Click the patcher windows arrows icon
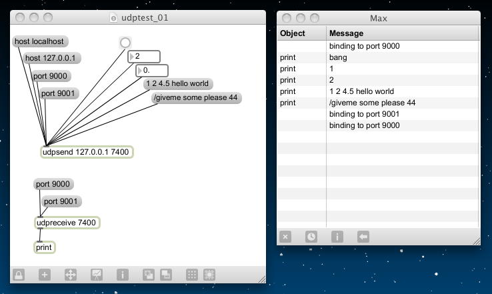Screen dimensions: 492x294 70,275
